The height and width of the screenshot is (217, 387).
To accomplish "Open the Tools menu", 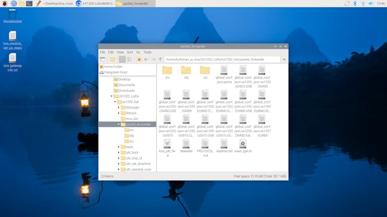I will pyautogui.click(x=147, y=52).
